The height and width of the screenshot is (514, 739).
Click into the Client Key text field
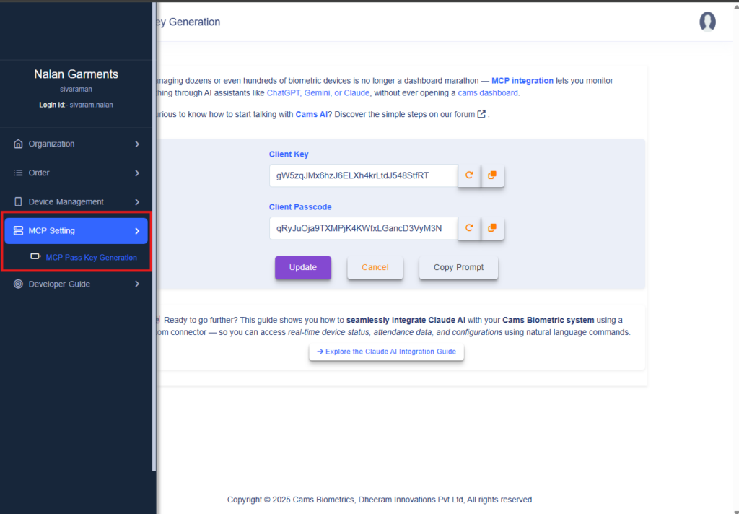click(x=362, y=175)
